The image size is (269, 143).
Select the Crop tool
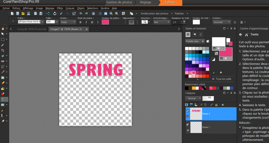tap(3, 50)
